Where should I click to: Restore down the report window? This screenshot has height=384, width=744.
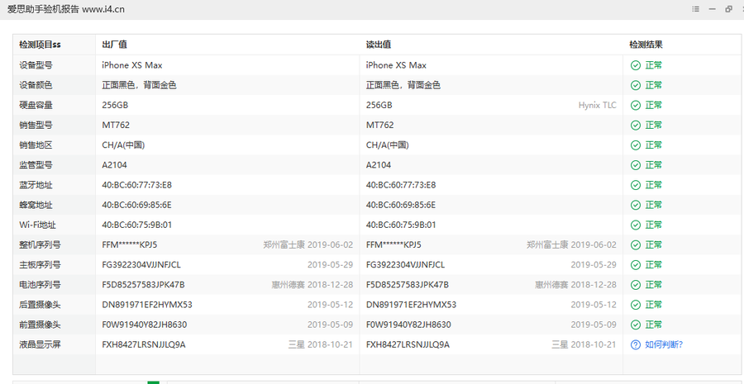coord(728,9)
